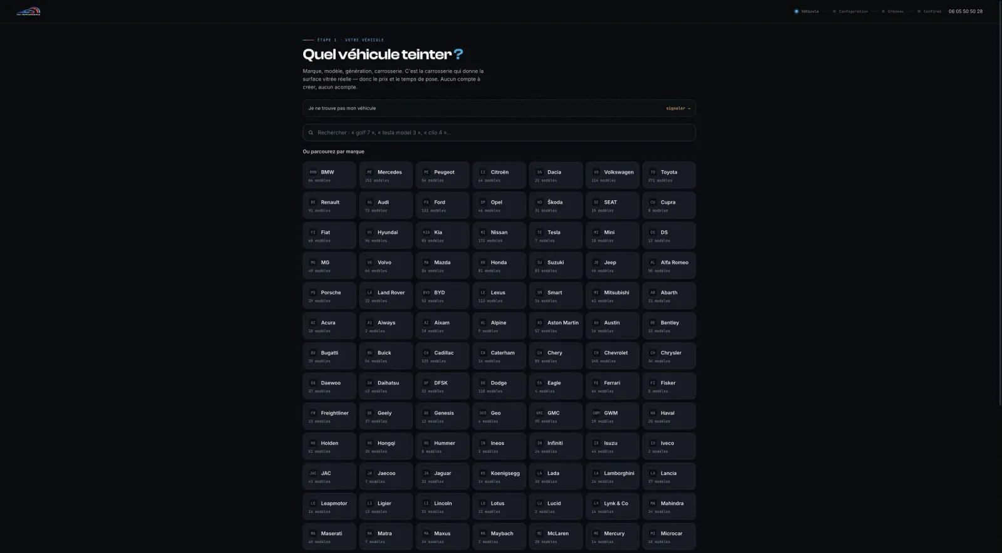Select the BMW brand card

(x=329, y=175)
